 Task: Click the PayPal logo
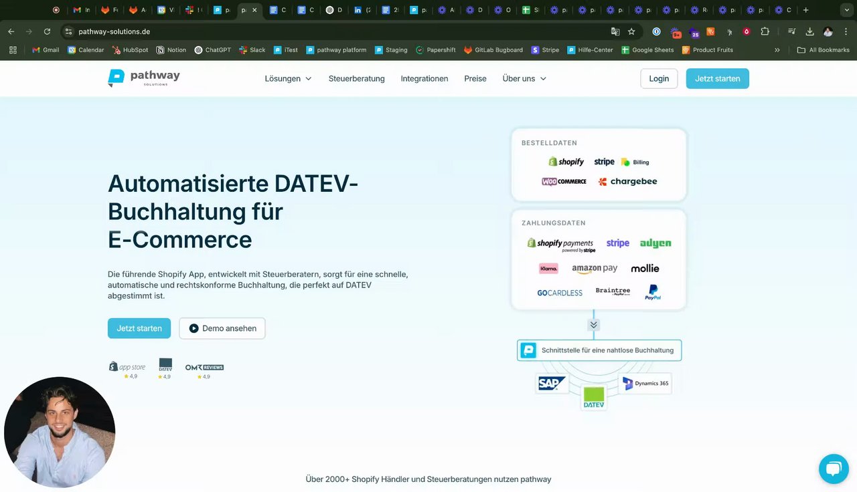653,292
